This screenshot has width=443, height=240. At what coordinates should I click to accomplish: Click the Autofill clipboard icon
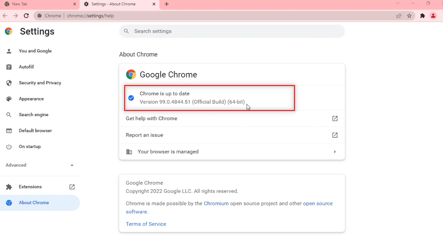[9, 67]
